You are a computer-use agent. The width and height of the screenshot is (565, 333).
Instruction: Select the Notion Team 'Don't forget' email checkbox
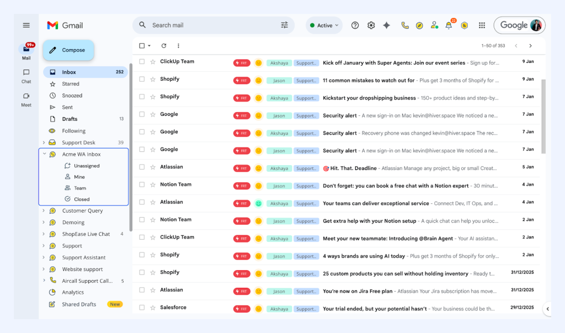click(142, 184)
